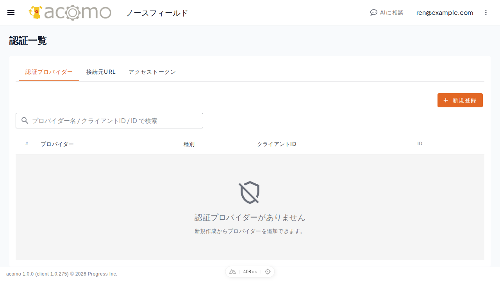Click the 認証プロバイダーがありません message
This screenshot has height=281, width=500.
[x=250, y=218]
